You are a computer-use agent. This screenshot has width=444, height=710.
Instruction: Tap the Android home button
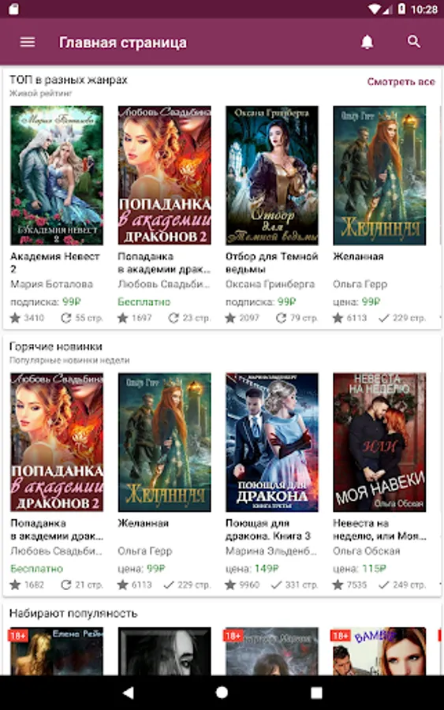pos(222,693)
